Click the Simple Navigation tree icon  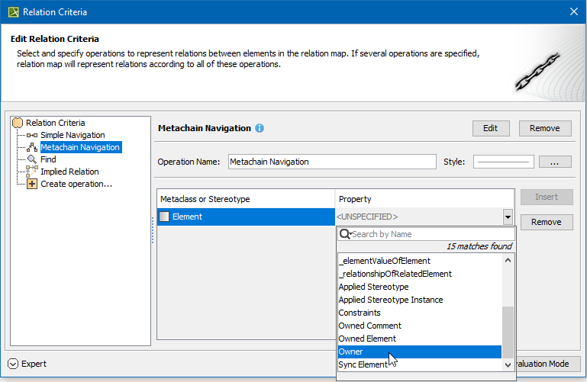click(x=32, y=135)
